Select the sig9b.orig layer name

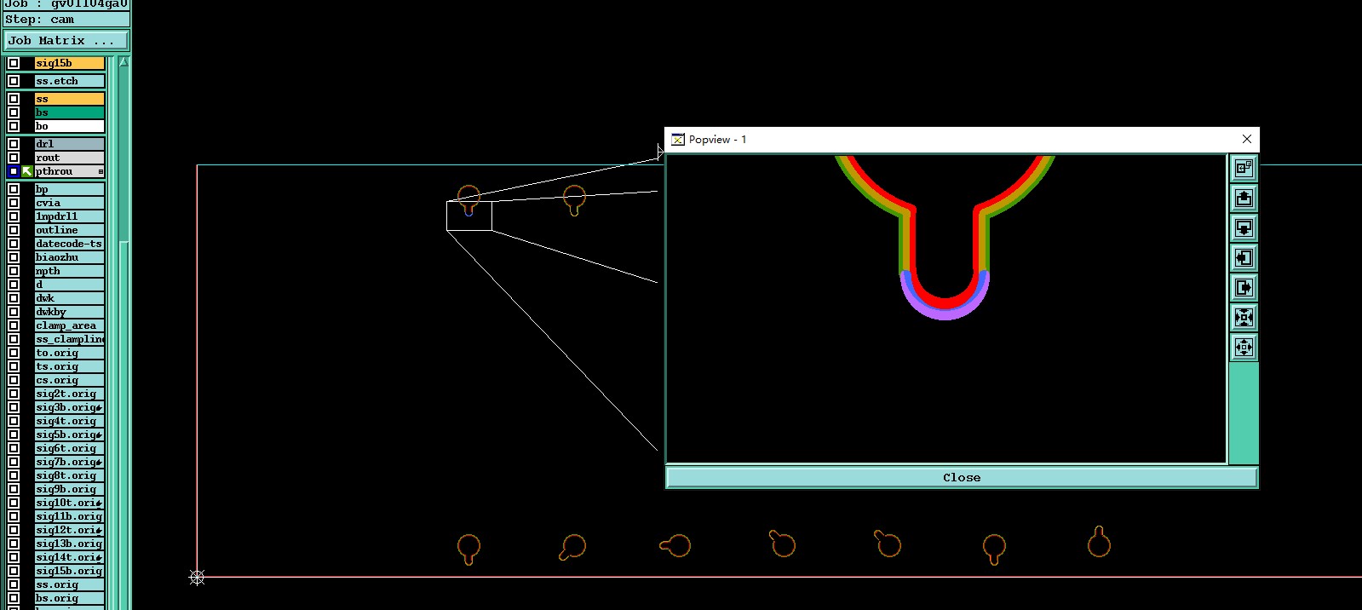pyautogui.click(x=69, y=489)
